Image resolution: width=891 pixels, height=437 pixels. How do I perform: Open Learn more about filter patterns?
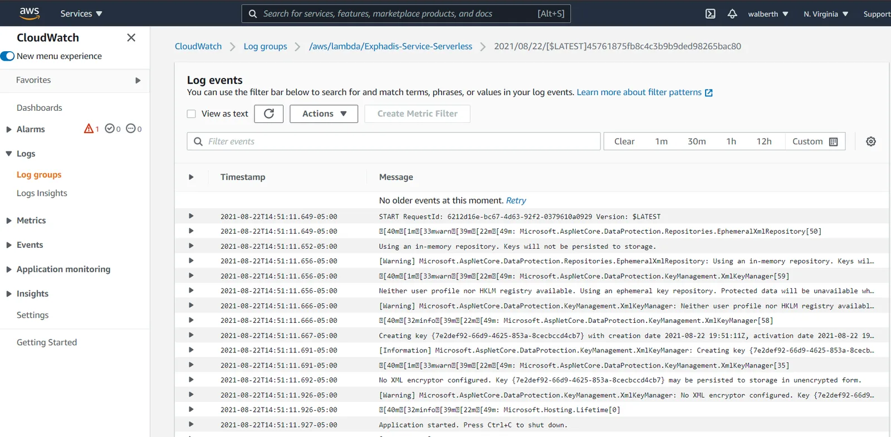click(639, 92)
